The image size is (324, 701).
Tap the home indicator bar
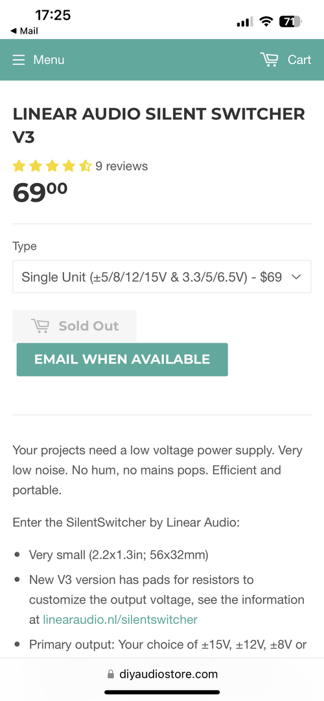162,692
